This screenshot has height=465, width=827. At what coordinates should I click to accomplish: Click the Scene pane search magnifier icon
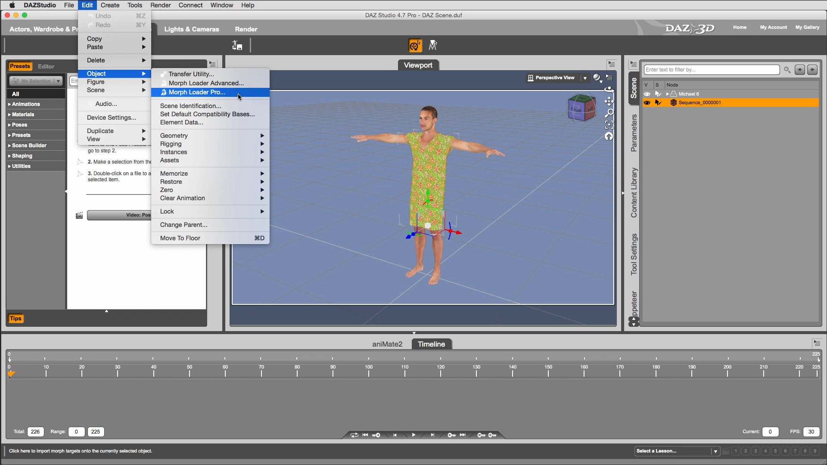coord(787,70)
